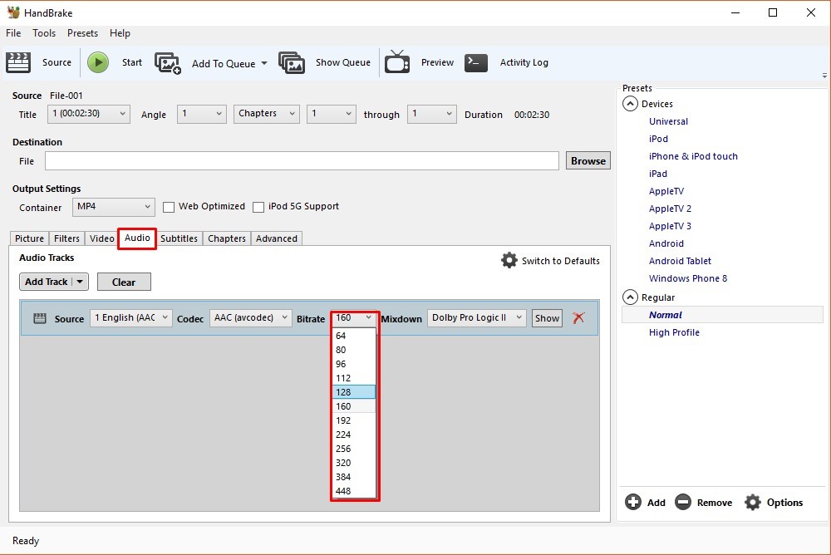Open the Show Queue icon

(x=292, y=63)
